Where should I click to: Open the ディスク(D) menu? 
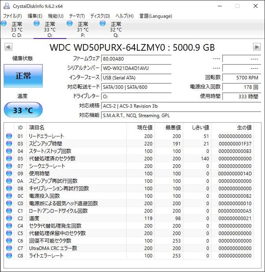(100, 16)
